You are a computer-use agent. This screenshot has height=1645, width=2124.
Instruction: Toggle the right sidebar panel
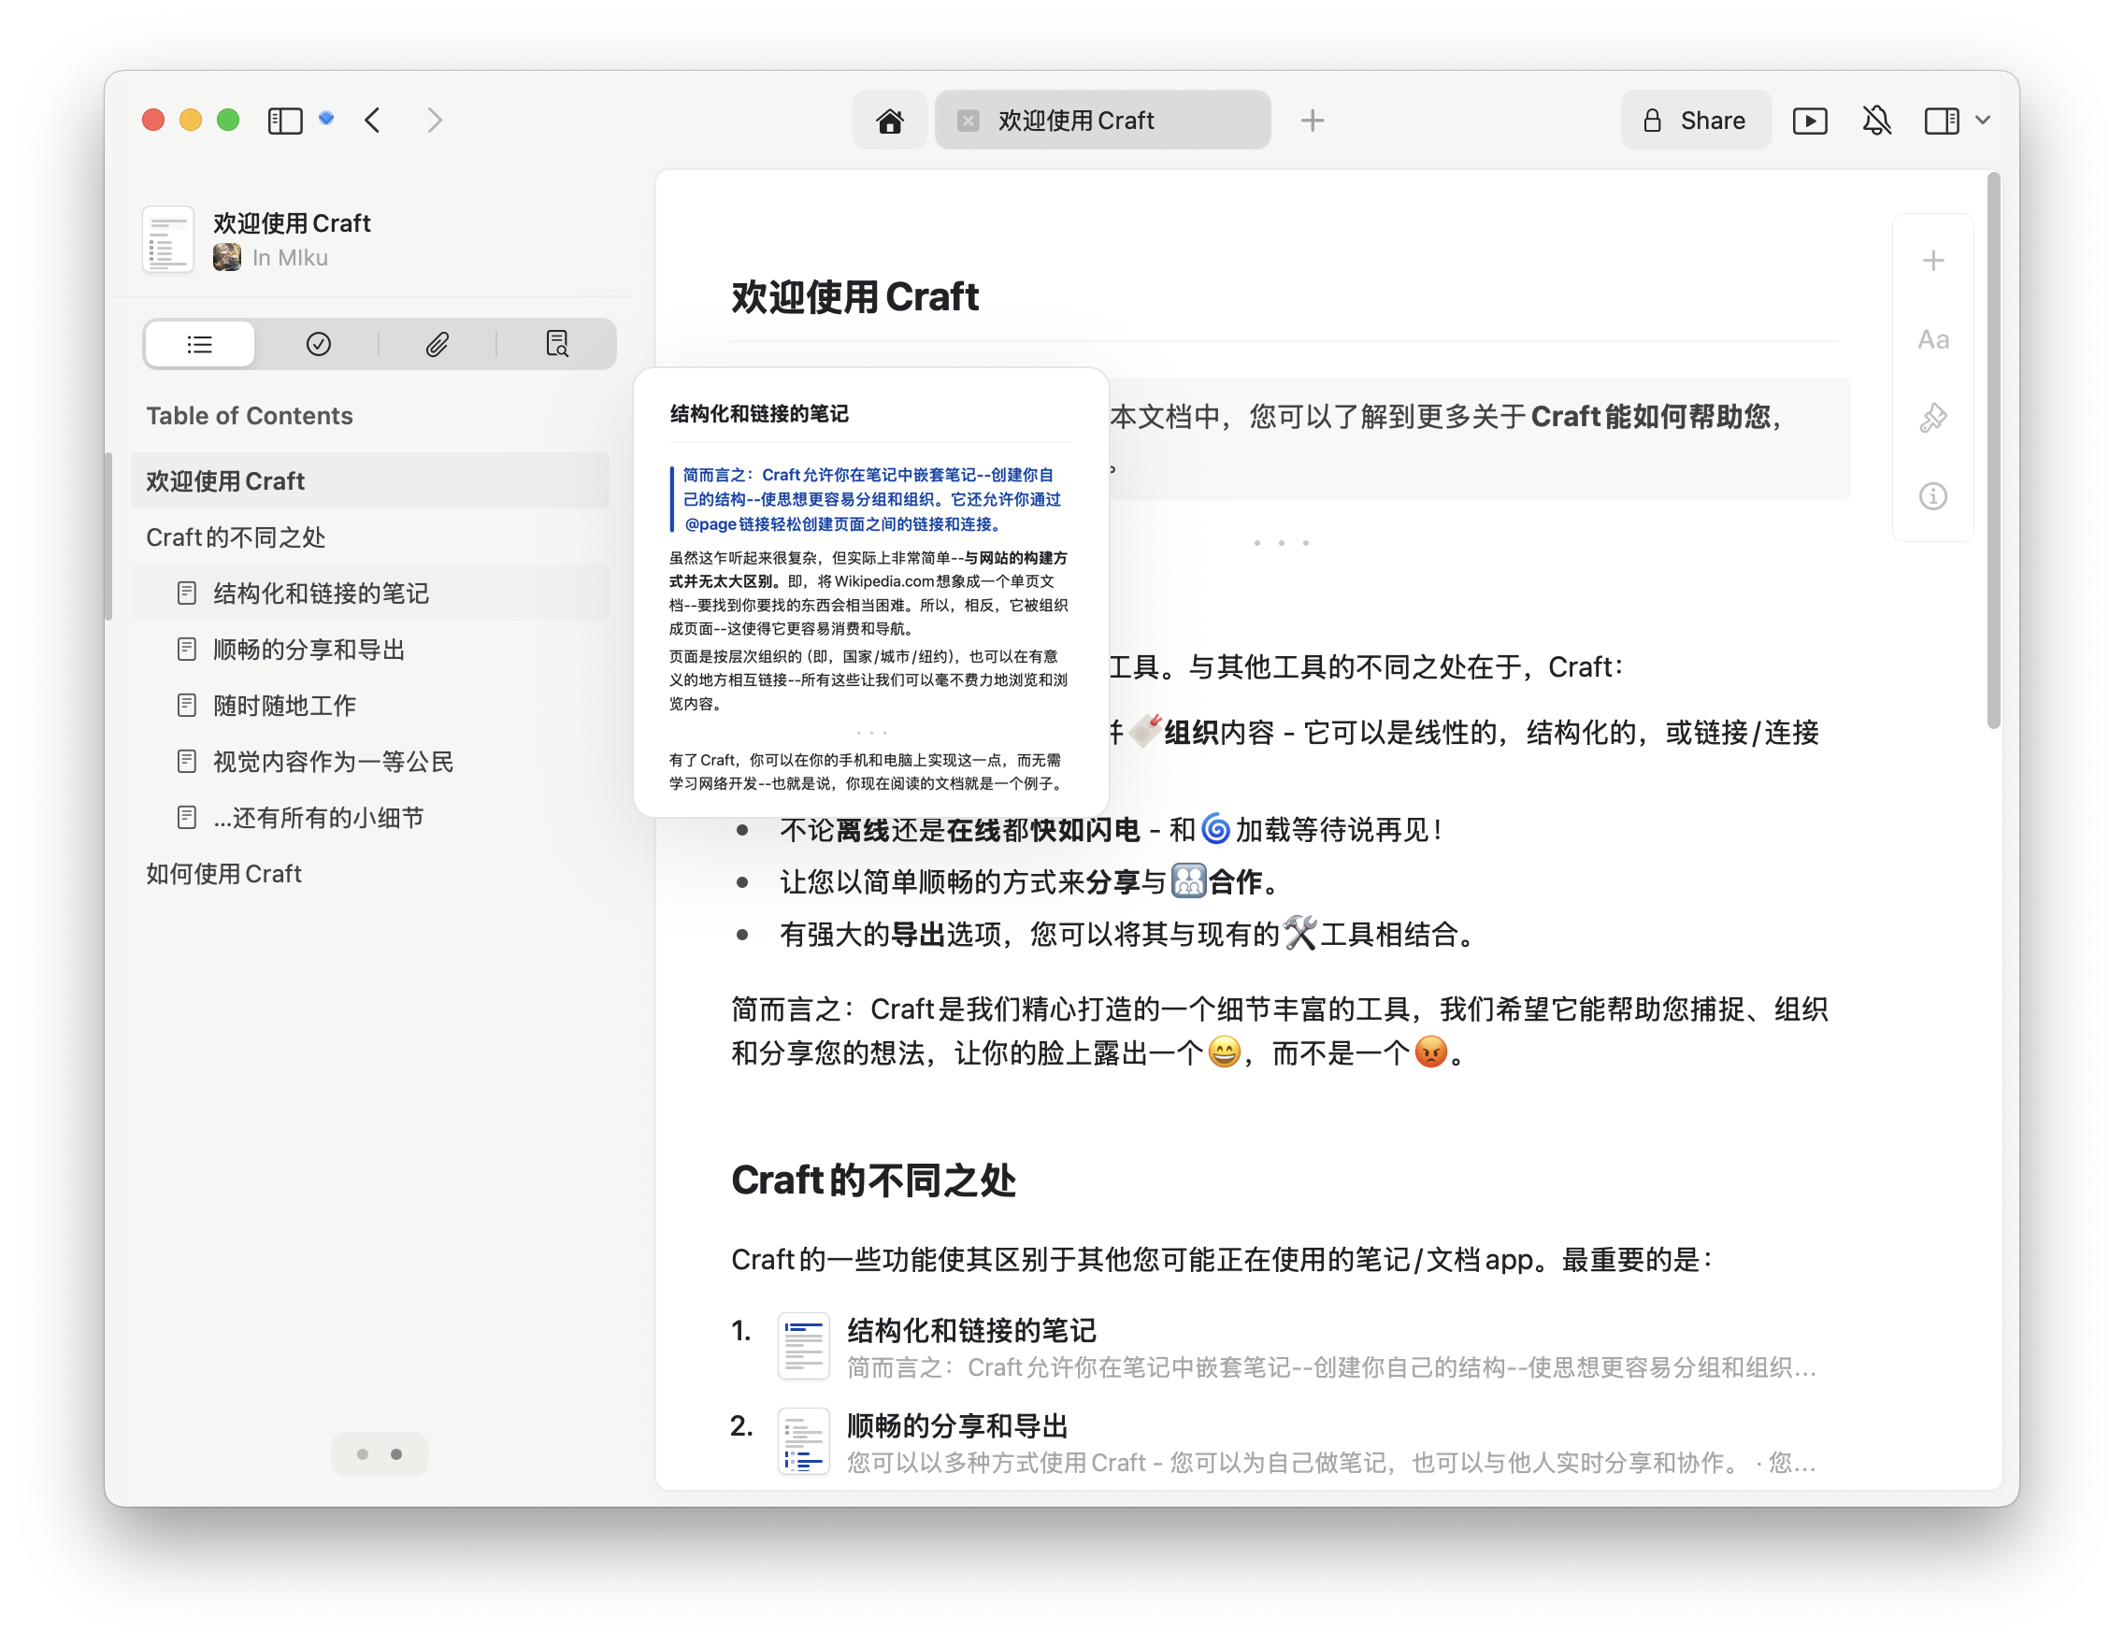click(x=1941, y=121)
